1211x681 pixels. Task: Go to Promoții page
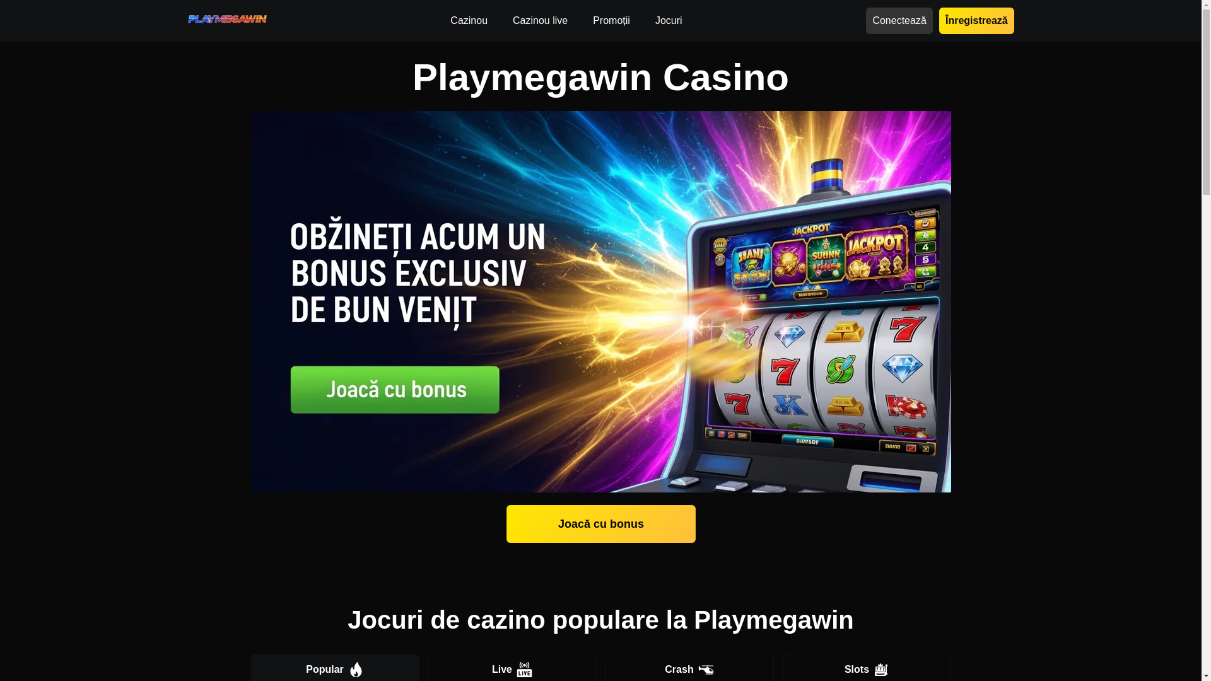click(611, 21)
